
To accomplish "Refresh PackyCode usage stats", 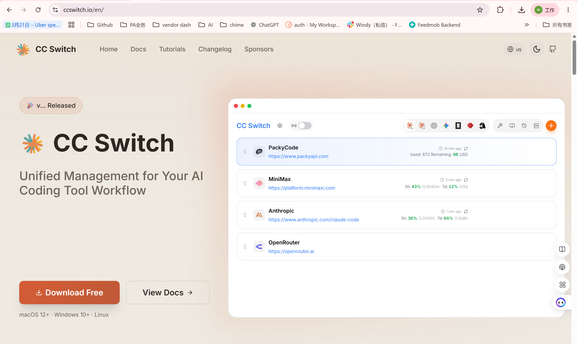I will [x=466, y=149].
